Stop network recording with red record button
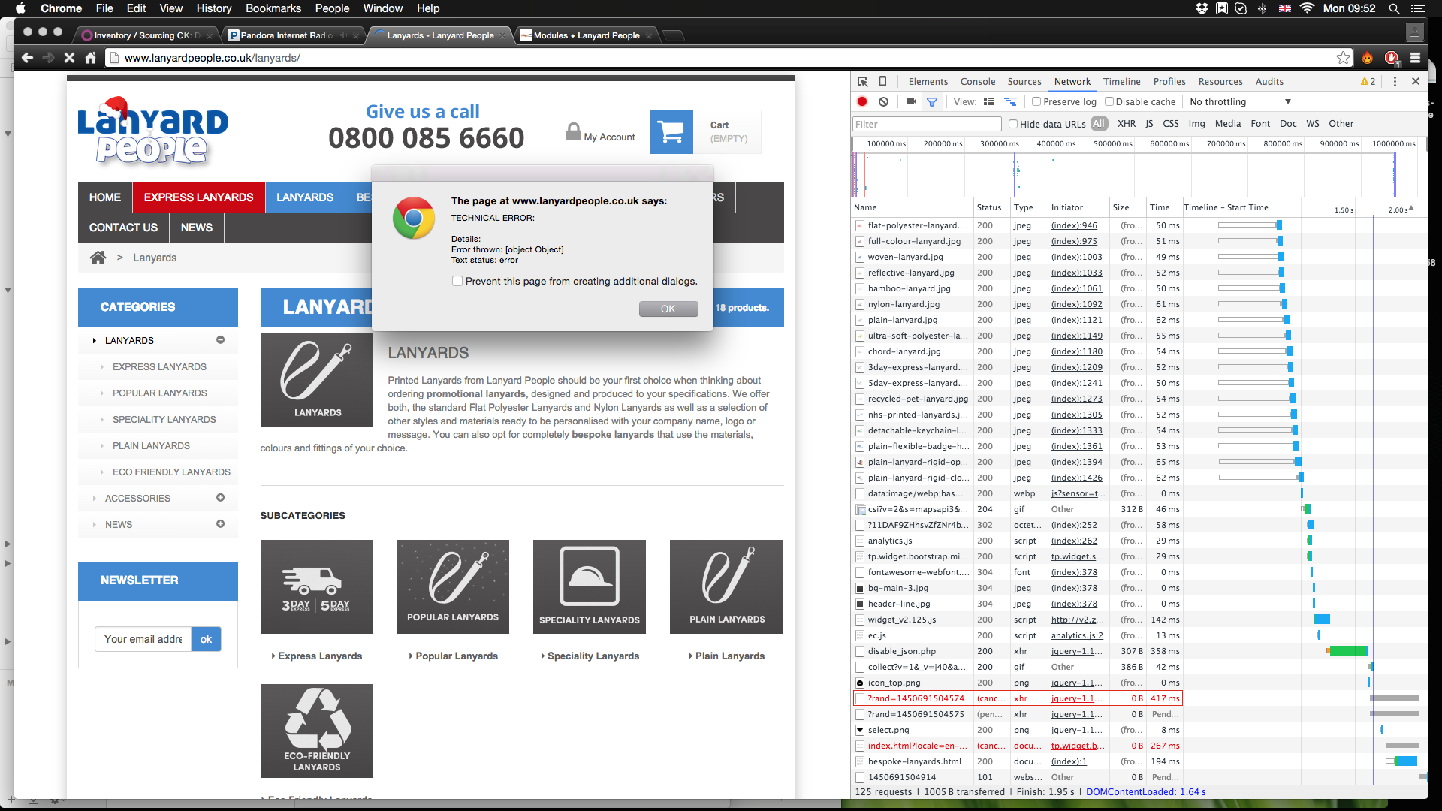The height and width of the screenshot is (811, 1442). [862, 101]
